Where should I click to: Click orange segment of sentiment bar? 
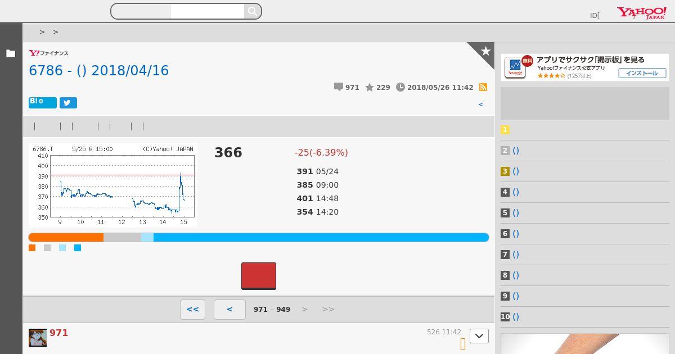click(66, 238)
